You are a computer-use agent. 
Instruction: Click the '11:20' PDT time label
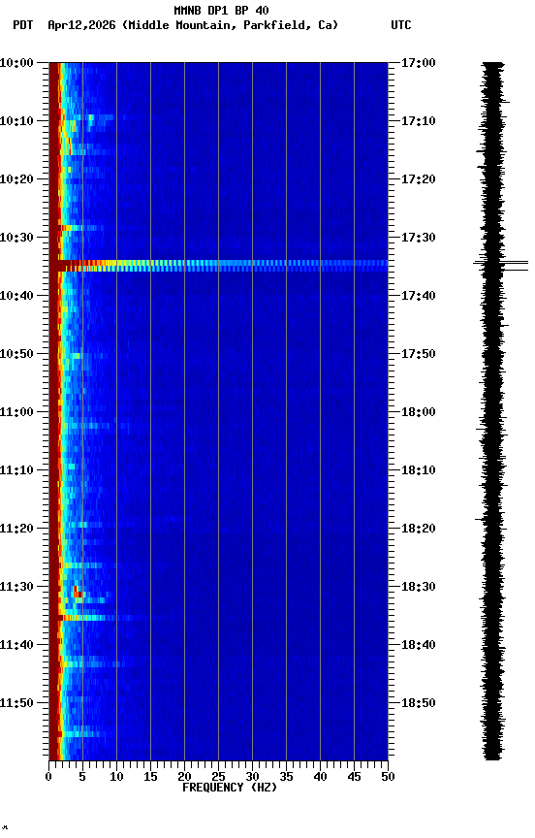click(16, 529)
